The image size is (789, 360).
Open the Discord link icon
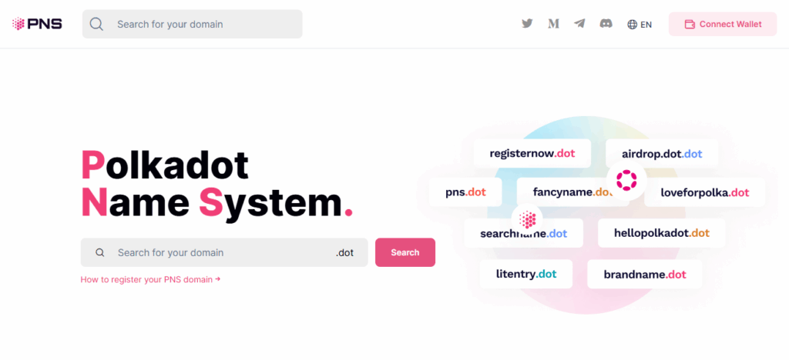[x=606, y=24]
